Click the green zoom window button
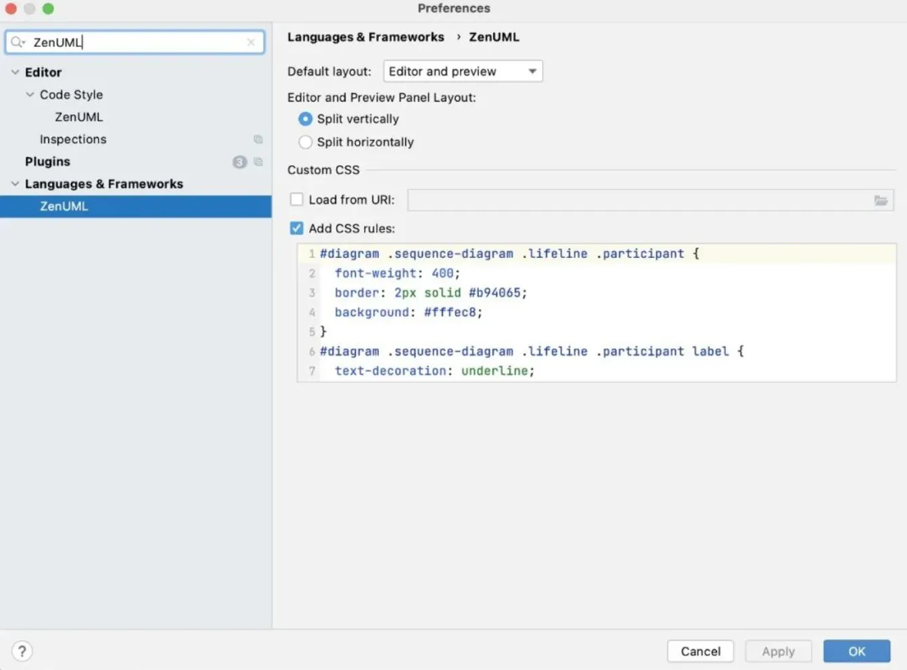 pyautogui.click(x=48, y=9)
